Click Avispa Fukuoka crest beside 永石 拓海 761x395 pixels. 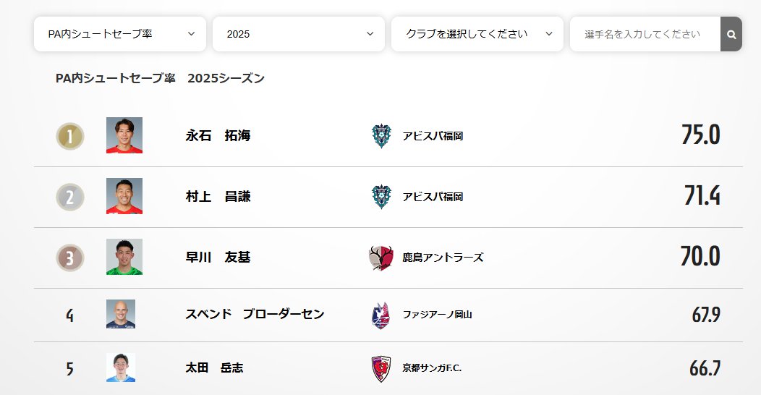click(x=380, y=136)
